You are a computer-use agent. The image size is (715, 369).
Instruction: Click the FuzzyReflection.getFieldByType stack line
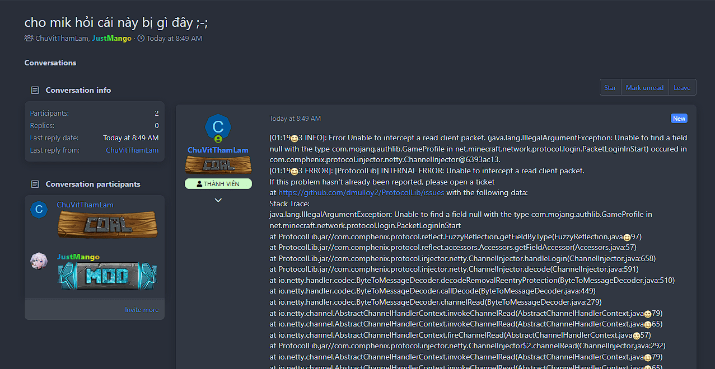[x=455, y=236]
